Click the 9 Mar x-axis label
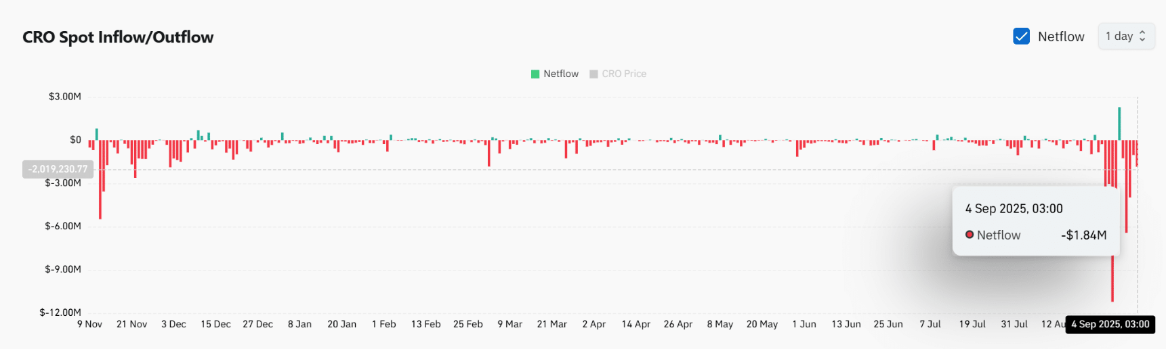This screenshot has height=349, width=1166. (x=509, y=325)
